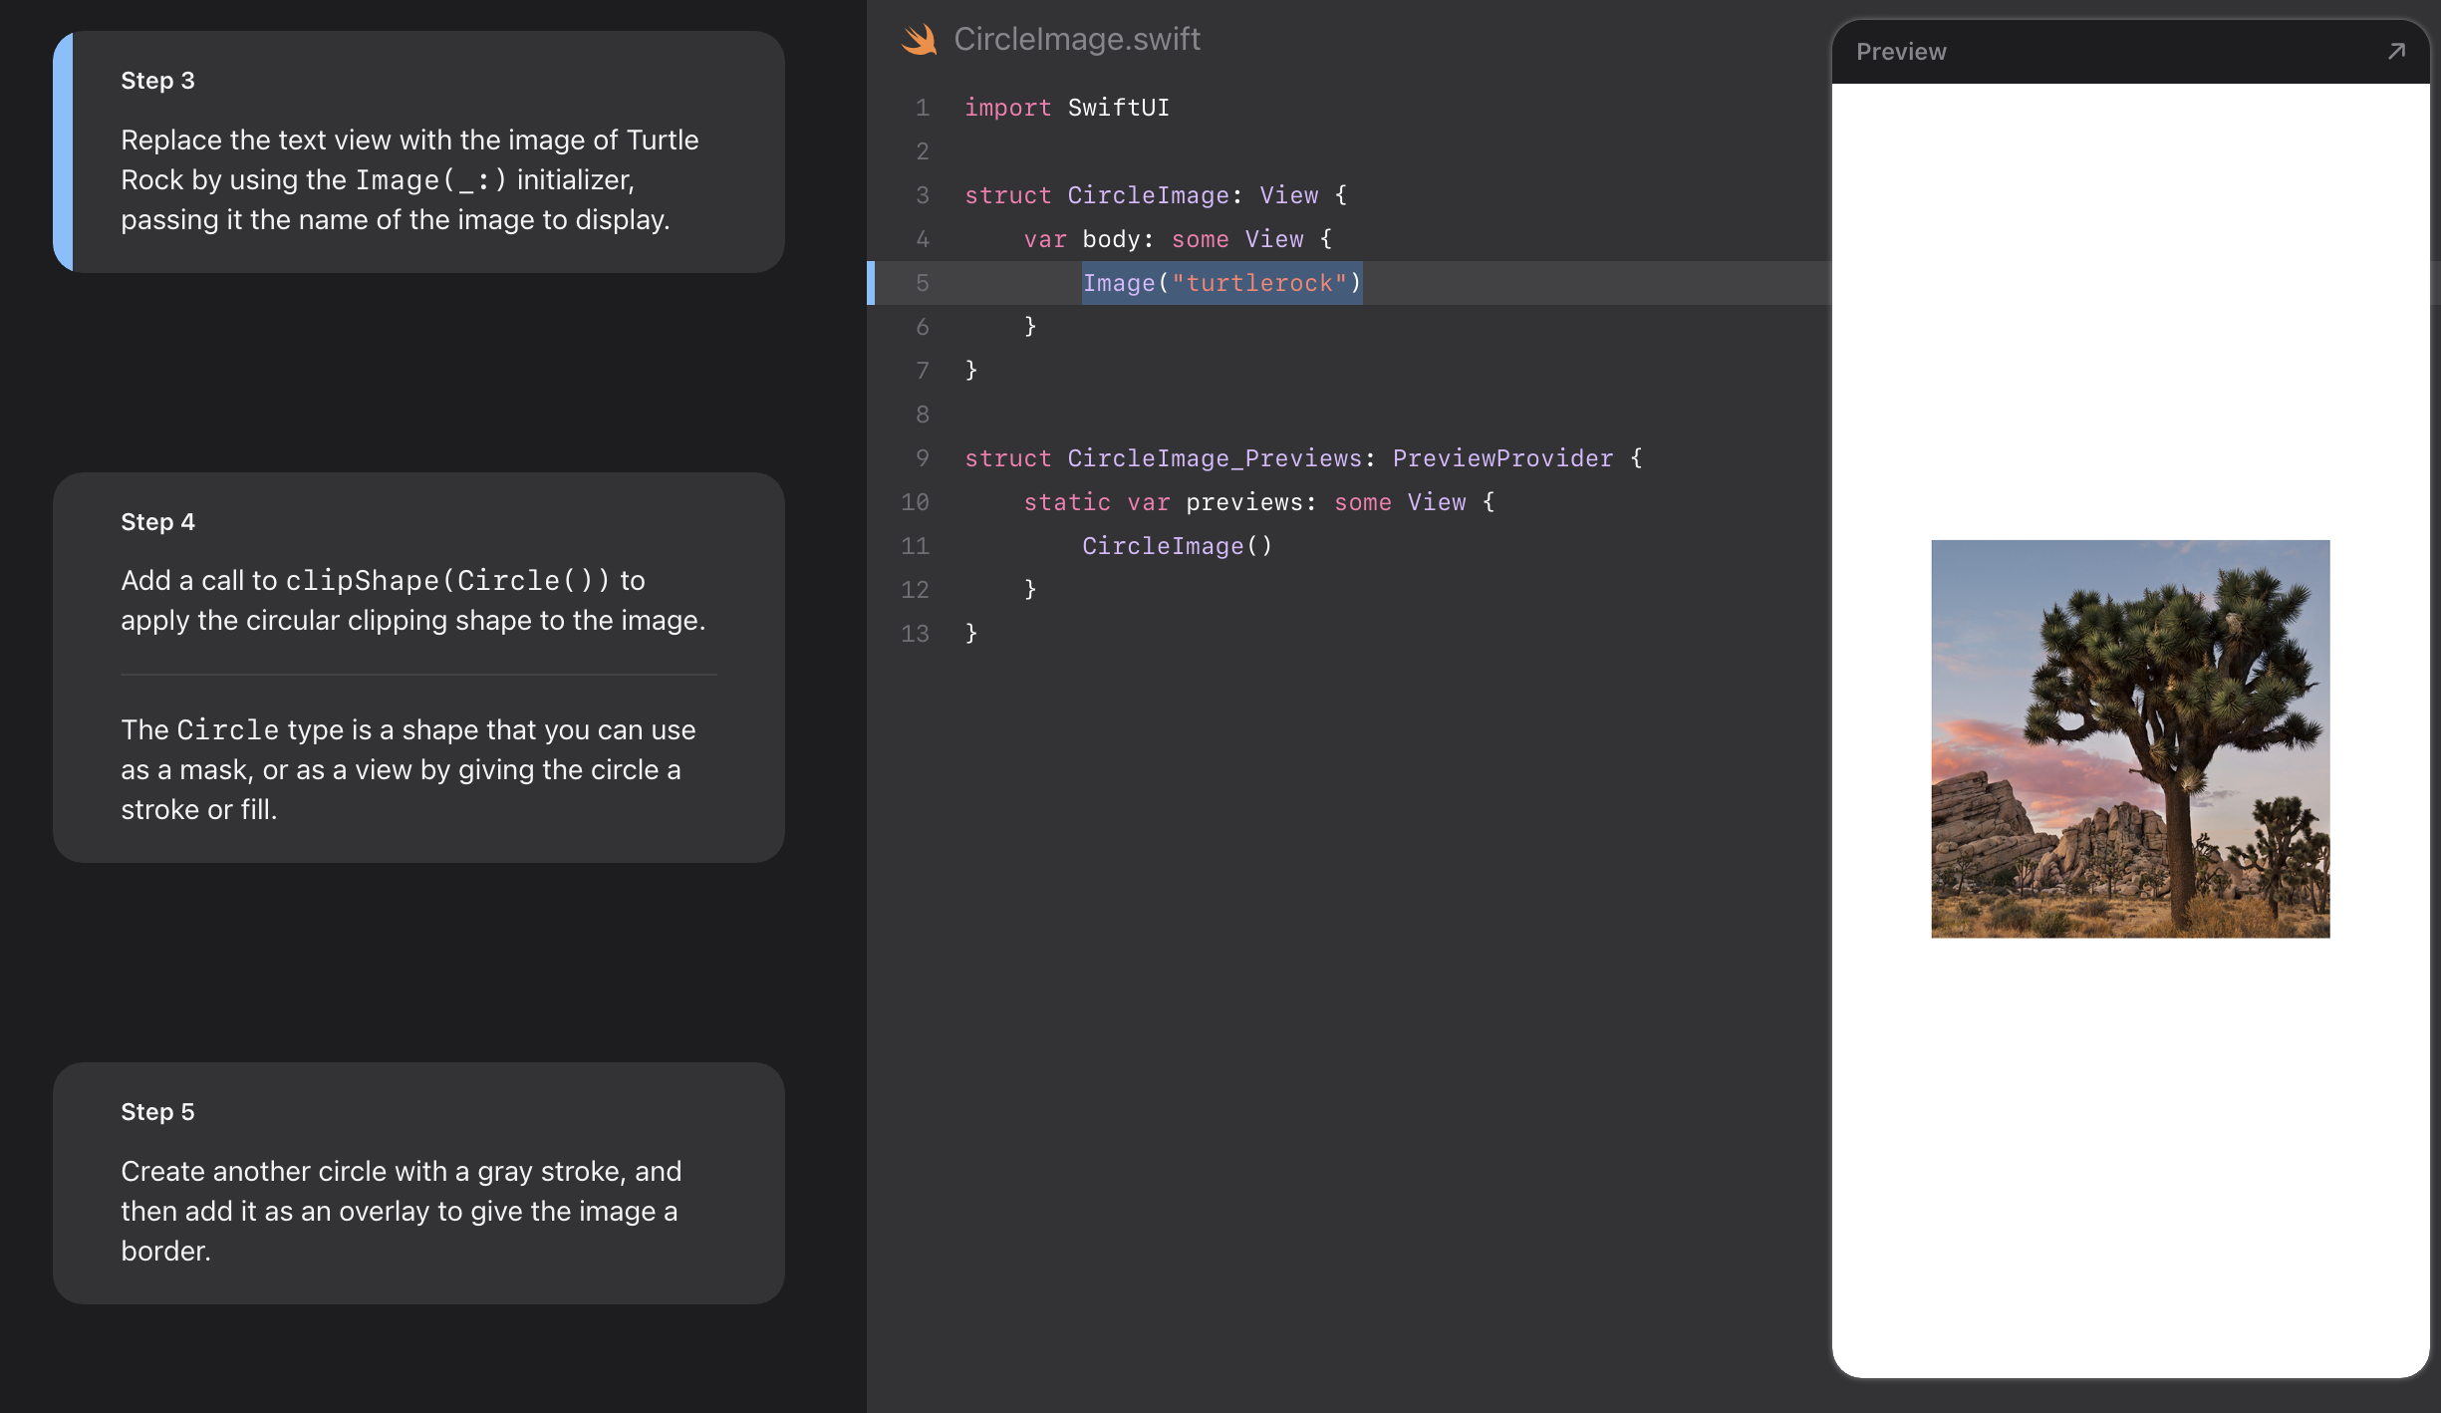Click the Swift file icon beside CircleImage.swift
The image size is (2441, 1413).
919,40
